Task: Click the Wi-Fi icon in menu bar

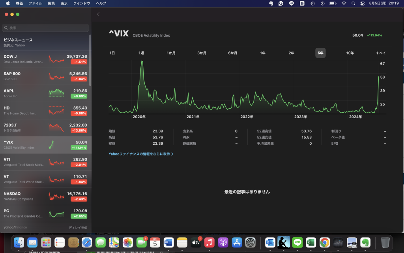Action: [344, 3]
